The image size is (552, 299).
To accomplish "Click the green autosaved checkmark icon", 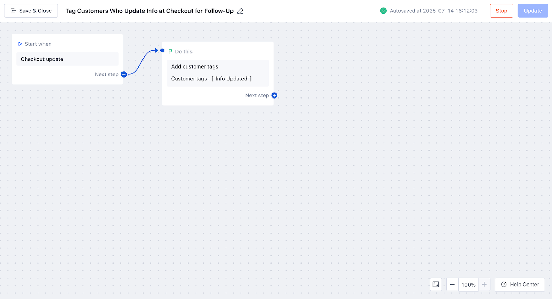I will 383,11.
